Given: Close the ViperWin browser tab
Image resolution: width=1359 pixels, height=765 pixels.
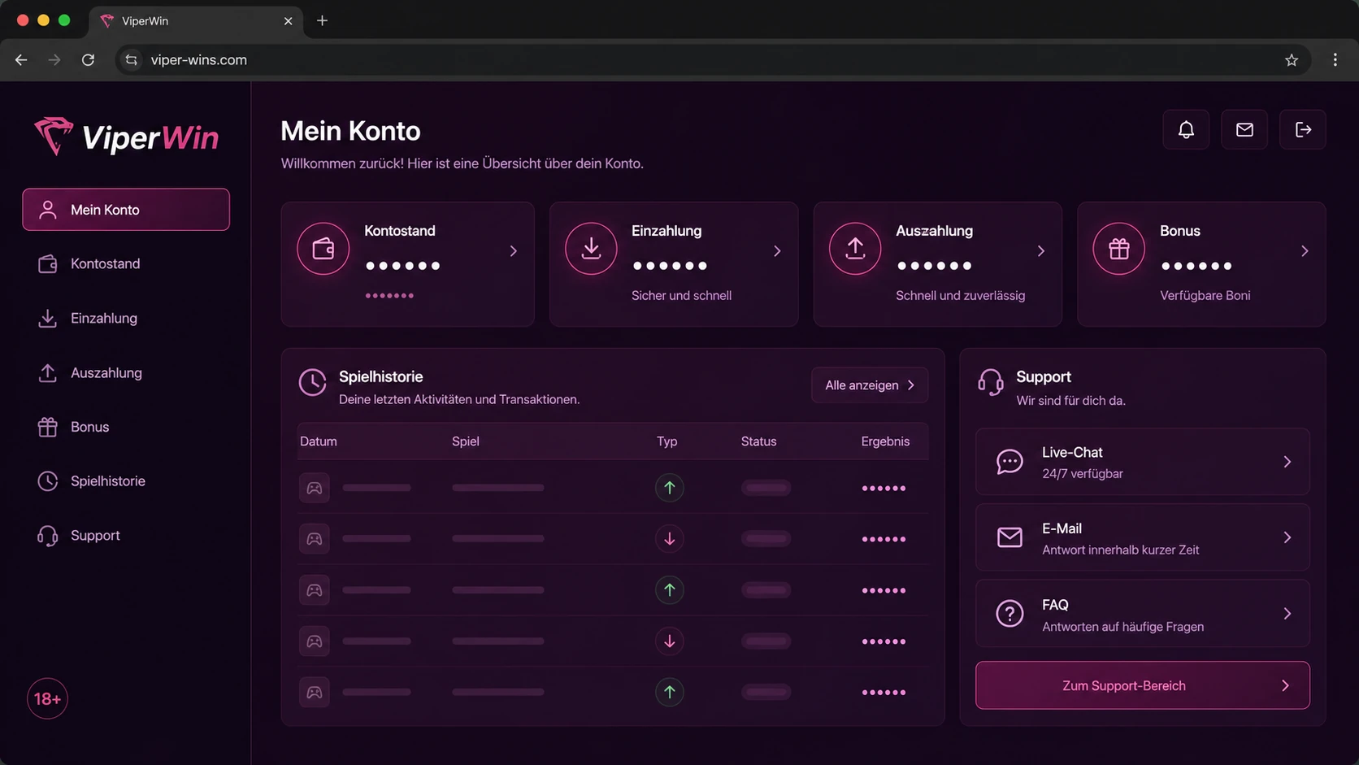Looking at the screenshot, I should 288,21.
